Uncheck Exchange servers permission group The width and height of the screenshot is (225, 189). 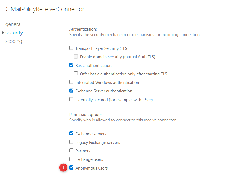[x=72, y=133]
